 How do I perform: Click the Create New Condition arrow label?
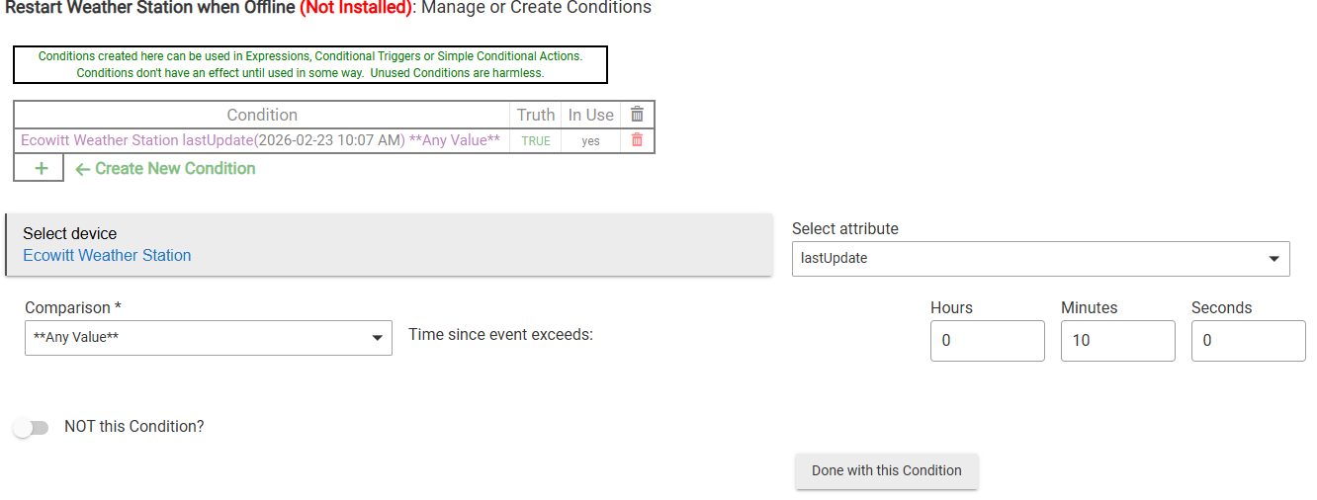[x=166, y=169]
